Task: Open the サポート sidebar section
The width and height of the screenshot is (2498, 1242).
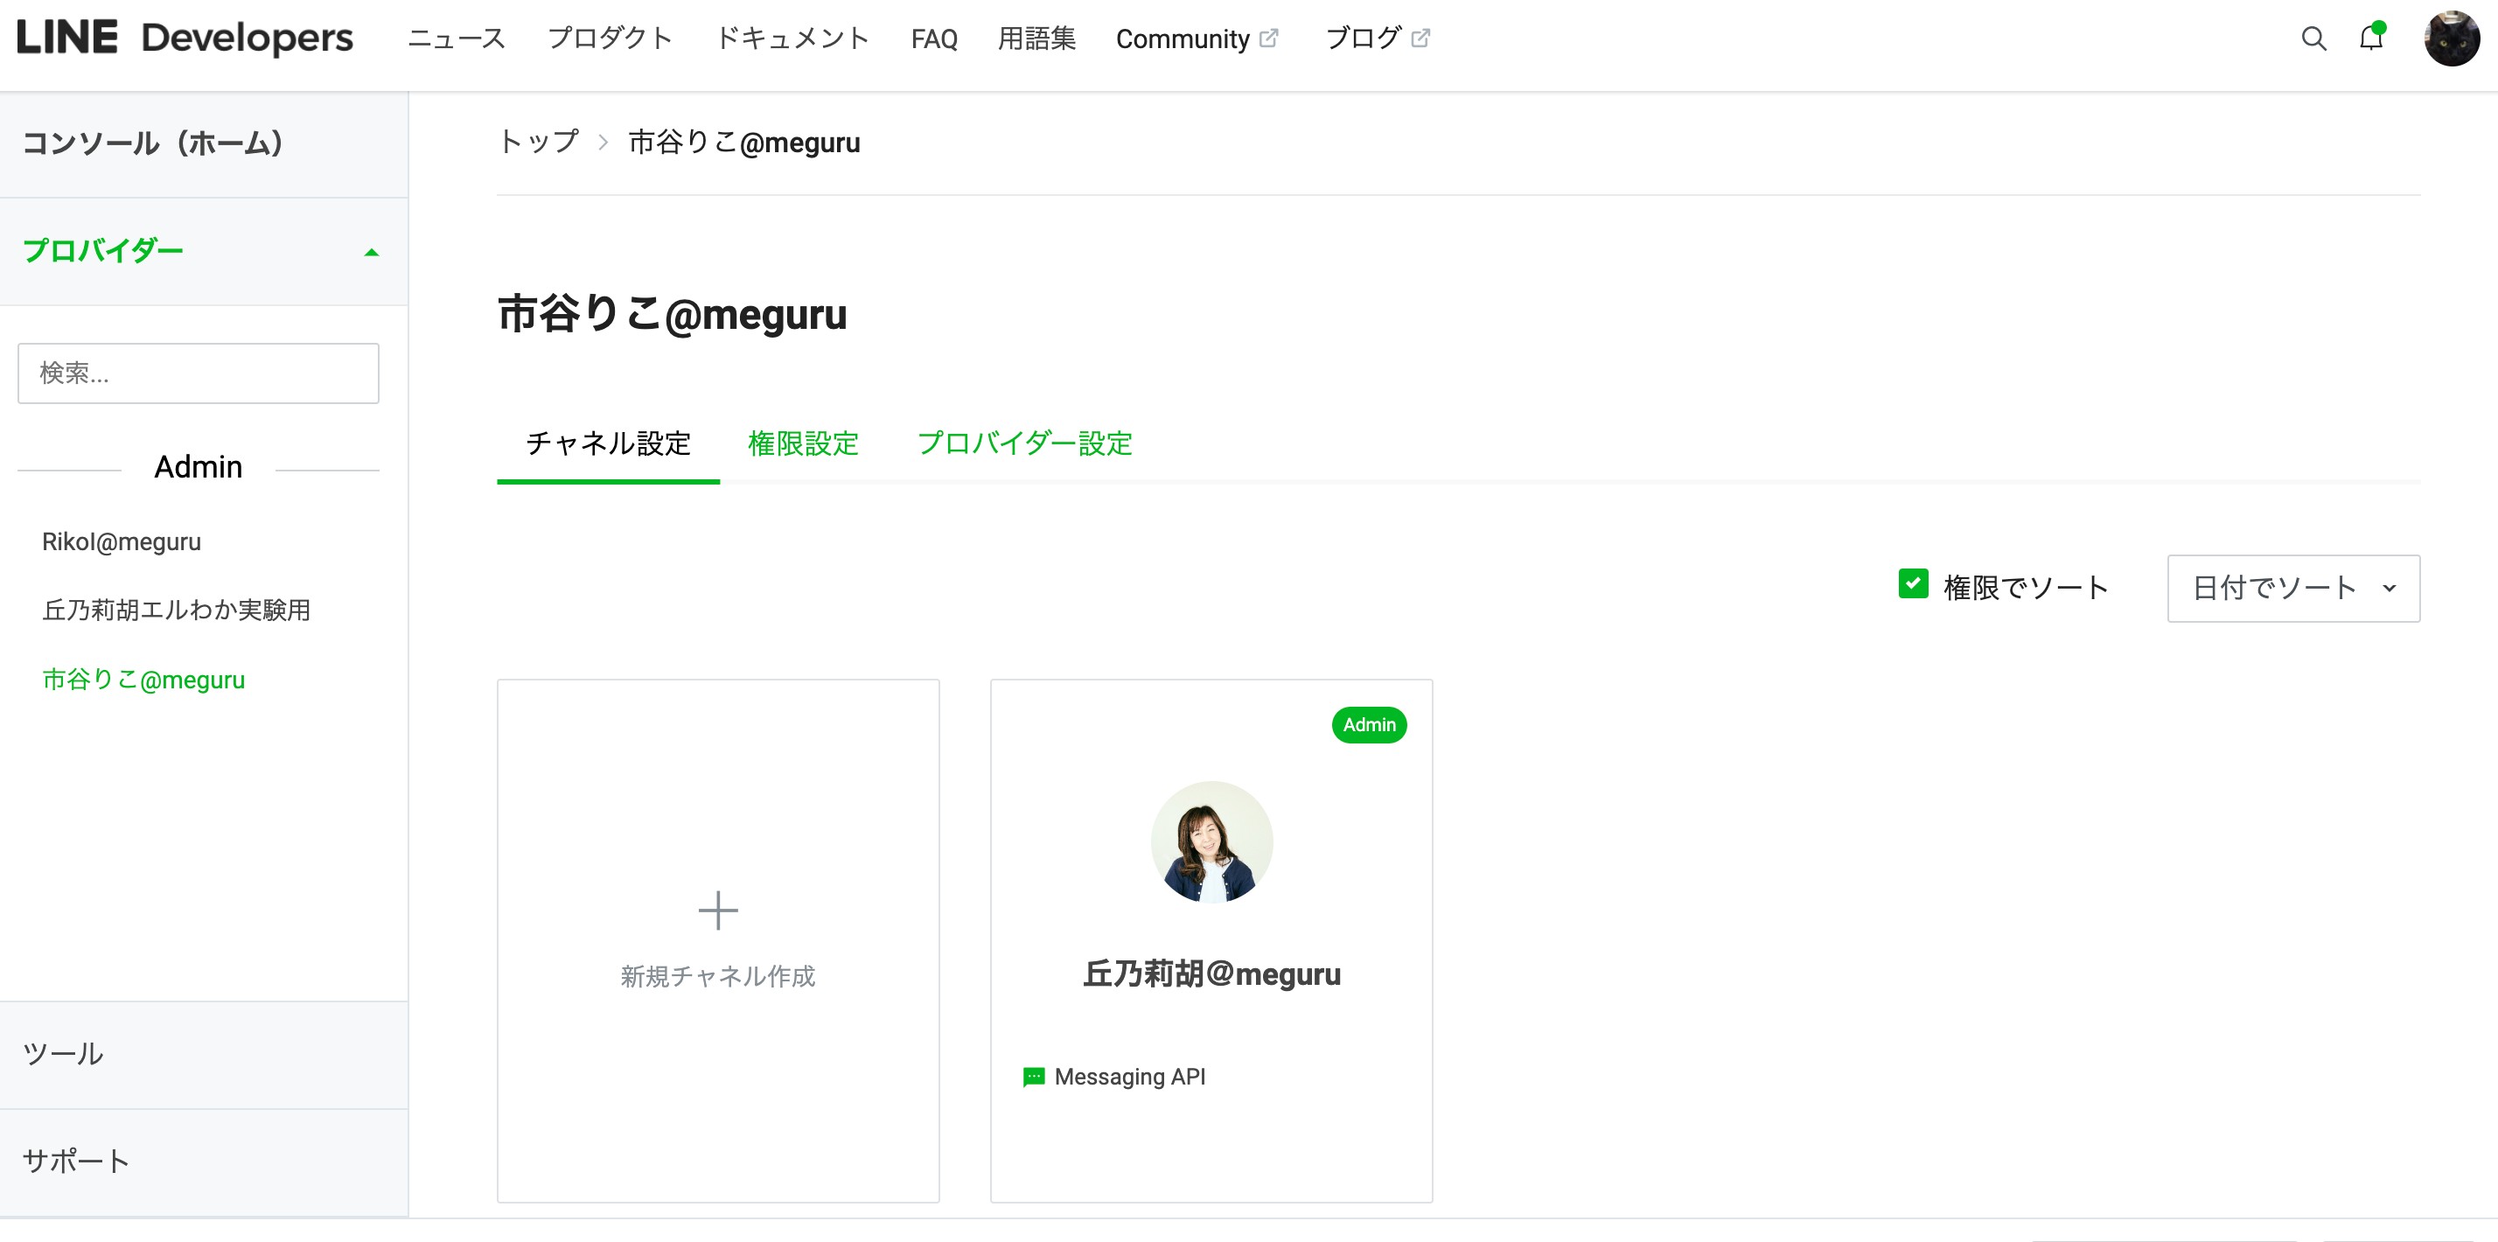Action: coord(204,1162)
